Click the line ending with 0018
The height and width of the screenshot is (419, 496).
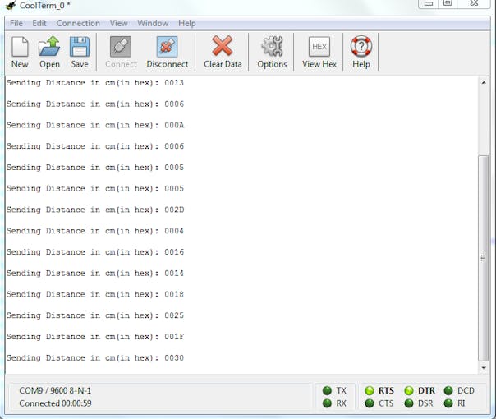[x=95, y=295]
